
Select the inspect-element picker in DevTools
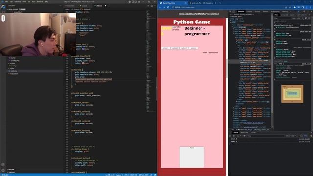230,12
